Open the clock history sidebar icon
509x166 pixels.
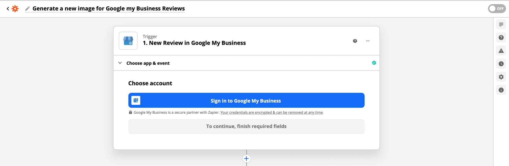coord(501,64)
